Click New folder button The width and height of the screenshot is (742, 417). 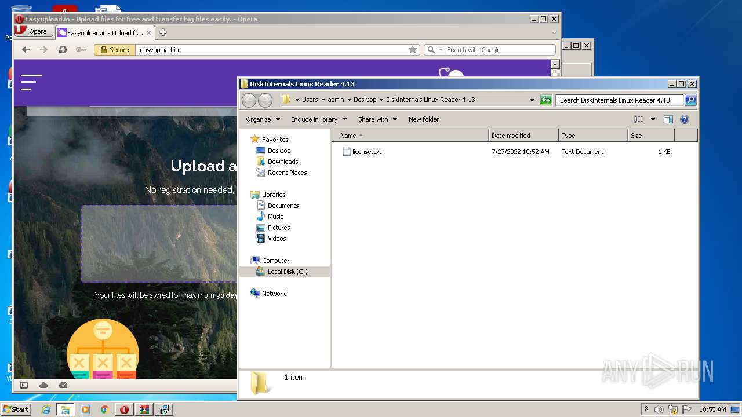click(424, 119)
